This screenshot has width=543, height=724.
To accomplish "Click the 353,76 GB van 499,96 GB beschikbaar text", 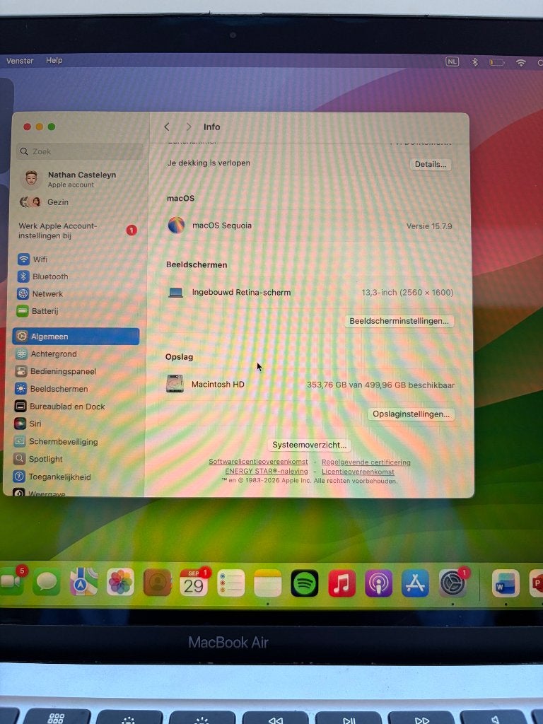I will click(380, 385).
